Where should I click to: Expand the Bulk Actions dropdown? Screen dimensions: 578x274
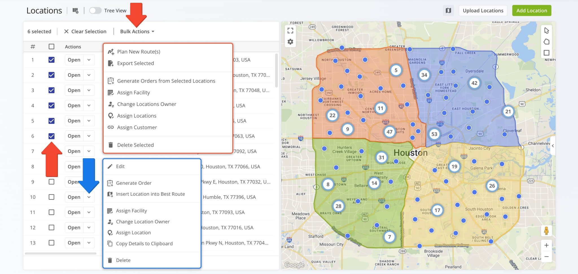[x=137, y=32]
